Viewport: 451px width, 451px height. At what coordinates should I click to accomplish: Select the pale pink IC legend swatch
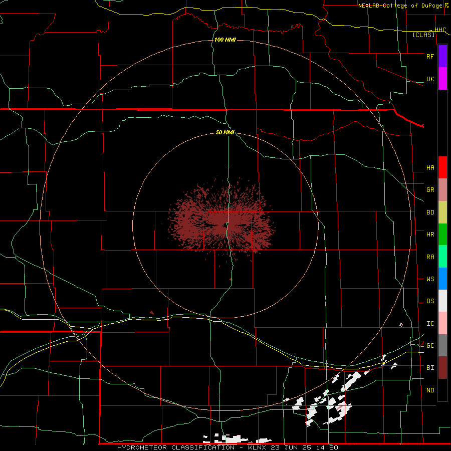(442, 323)
